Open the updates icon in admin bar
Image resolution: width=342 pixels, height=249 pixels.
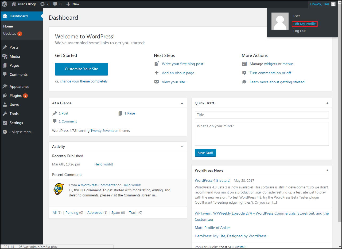[42, 4]
